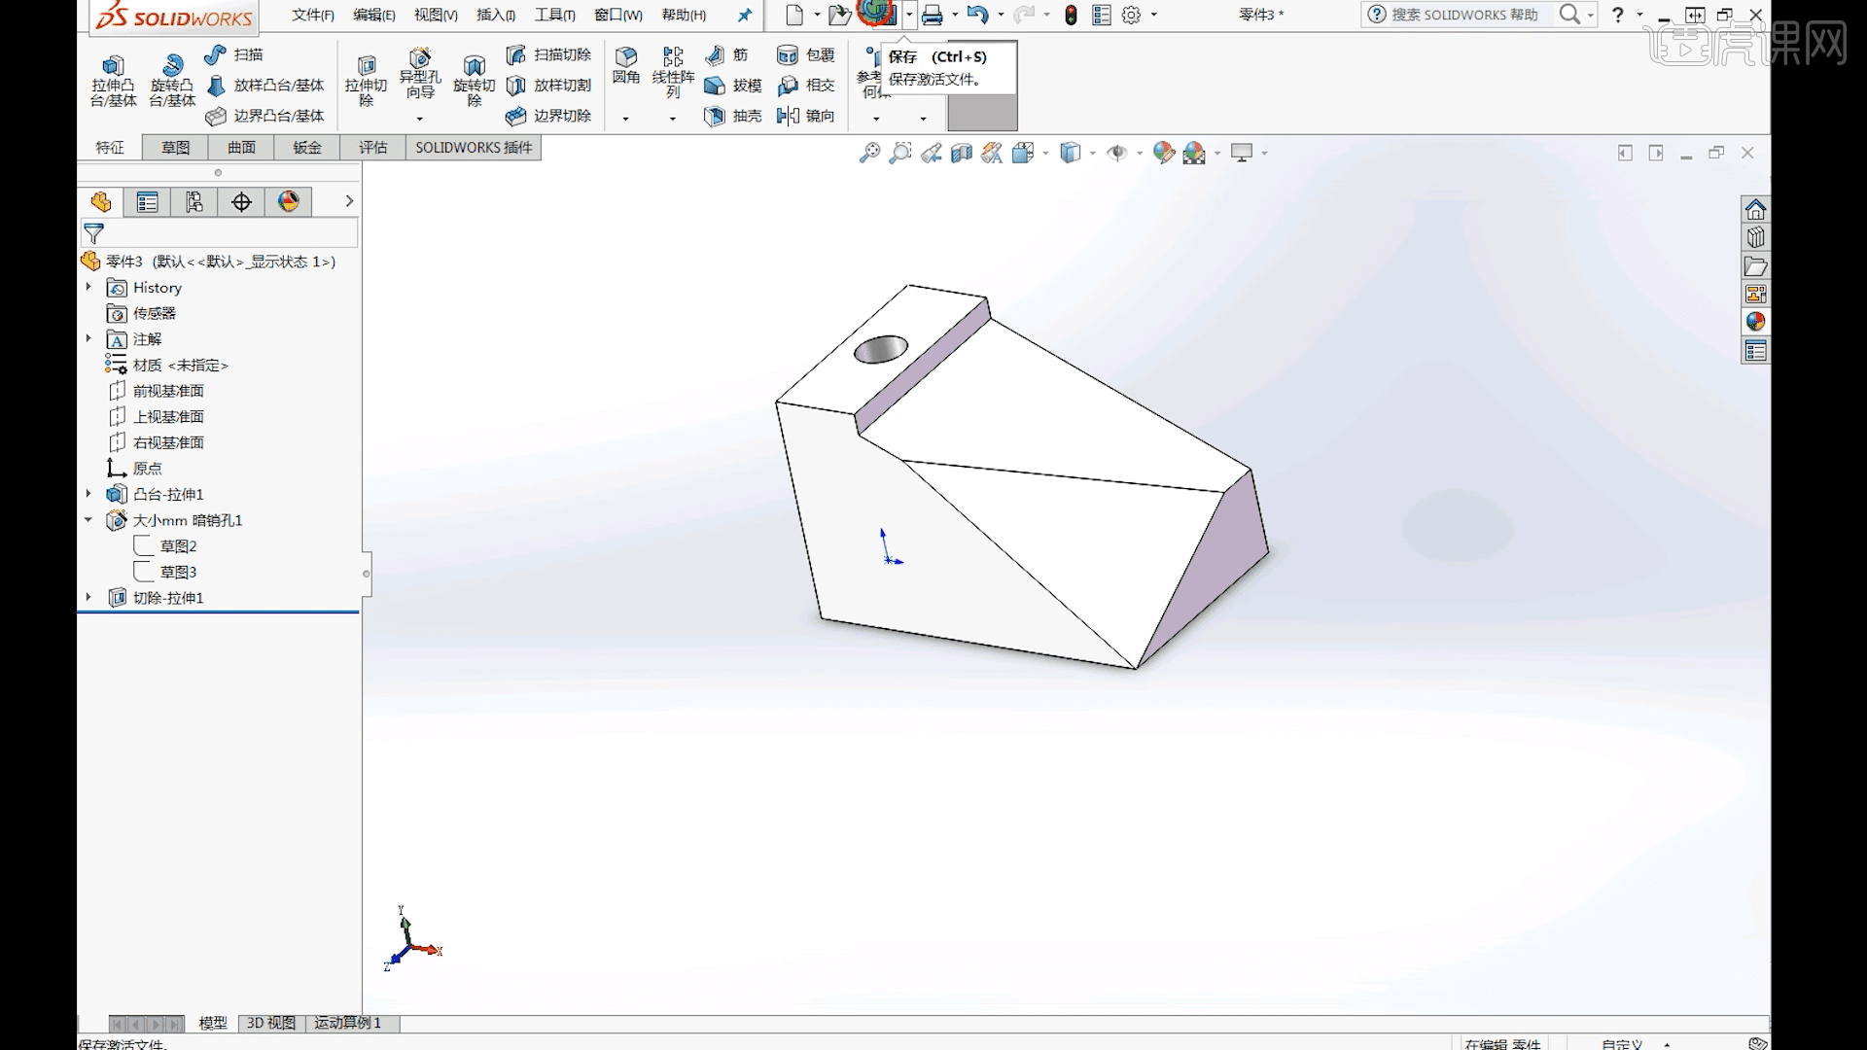1867x1050 pixels.
Task: Apply the 圆角 (Fillet) tool
Action: coord(627,70)
